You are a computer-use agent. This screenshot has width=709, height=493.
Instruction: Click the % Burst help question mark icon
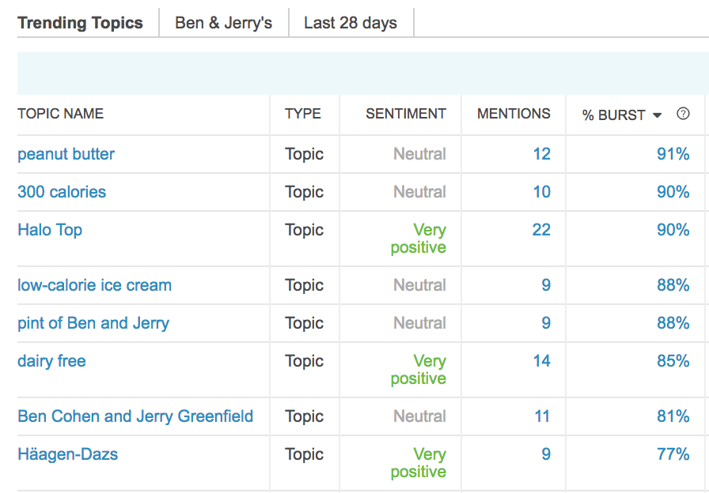[x=683, y=114]
